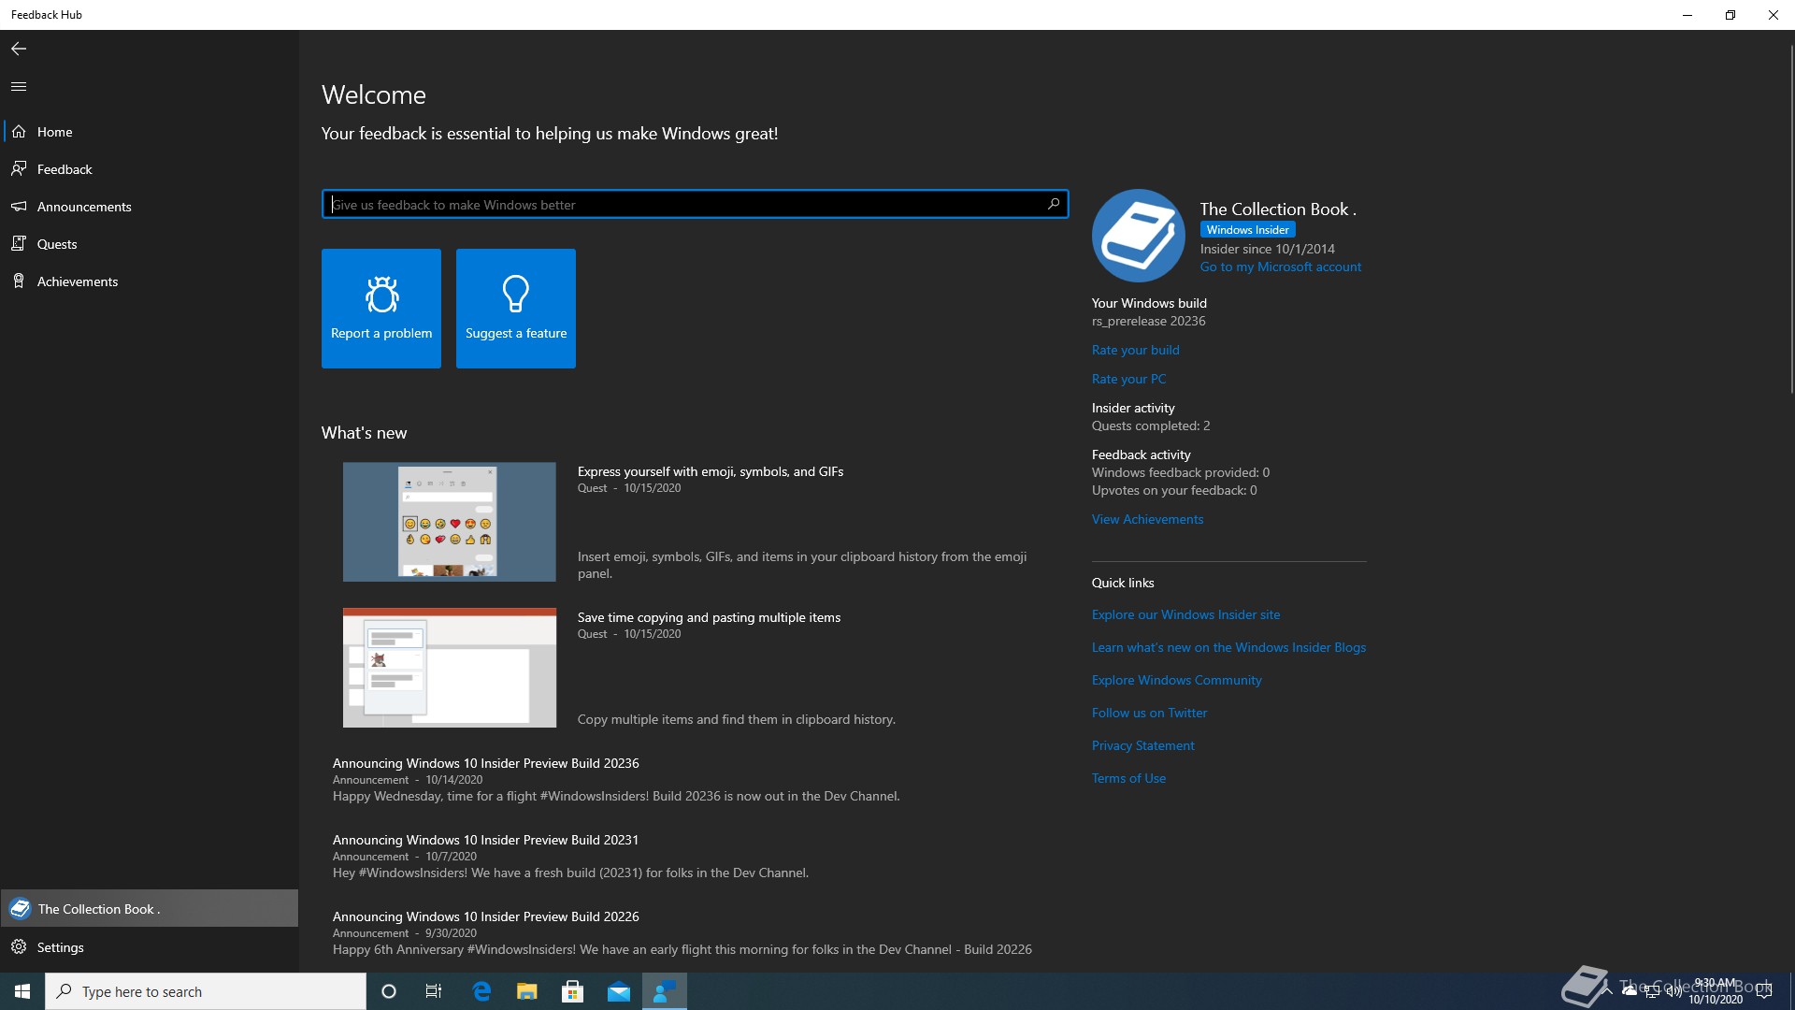Click the Quests icon in sidebar
Screen dimensions: 1795x1010
pyautogui.click(x=19, y=244)
